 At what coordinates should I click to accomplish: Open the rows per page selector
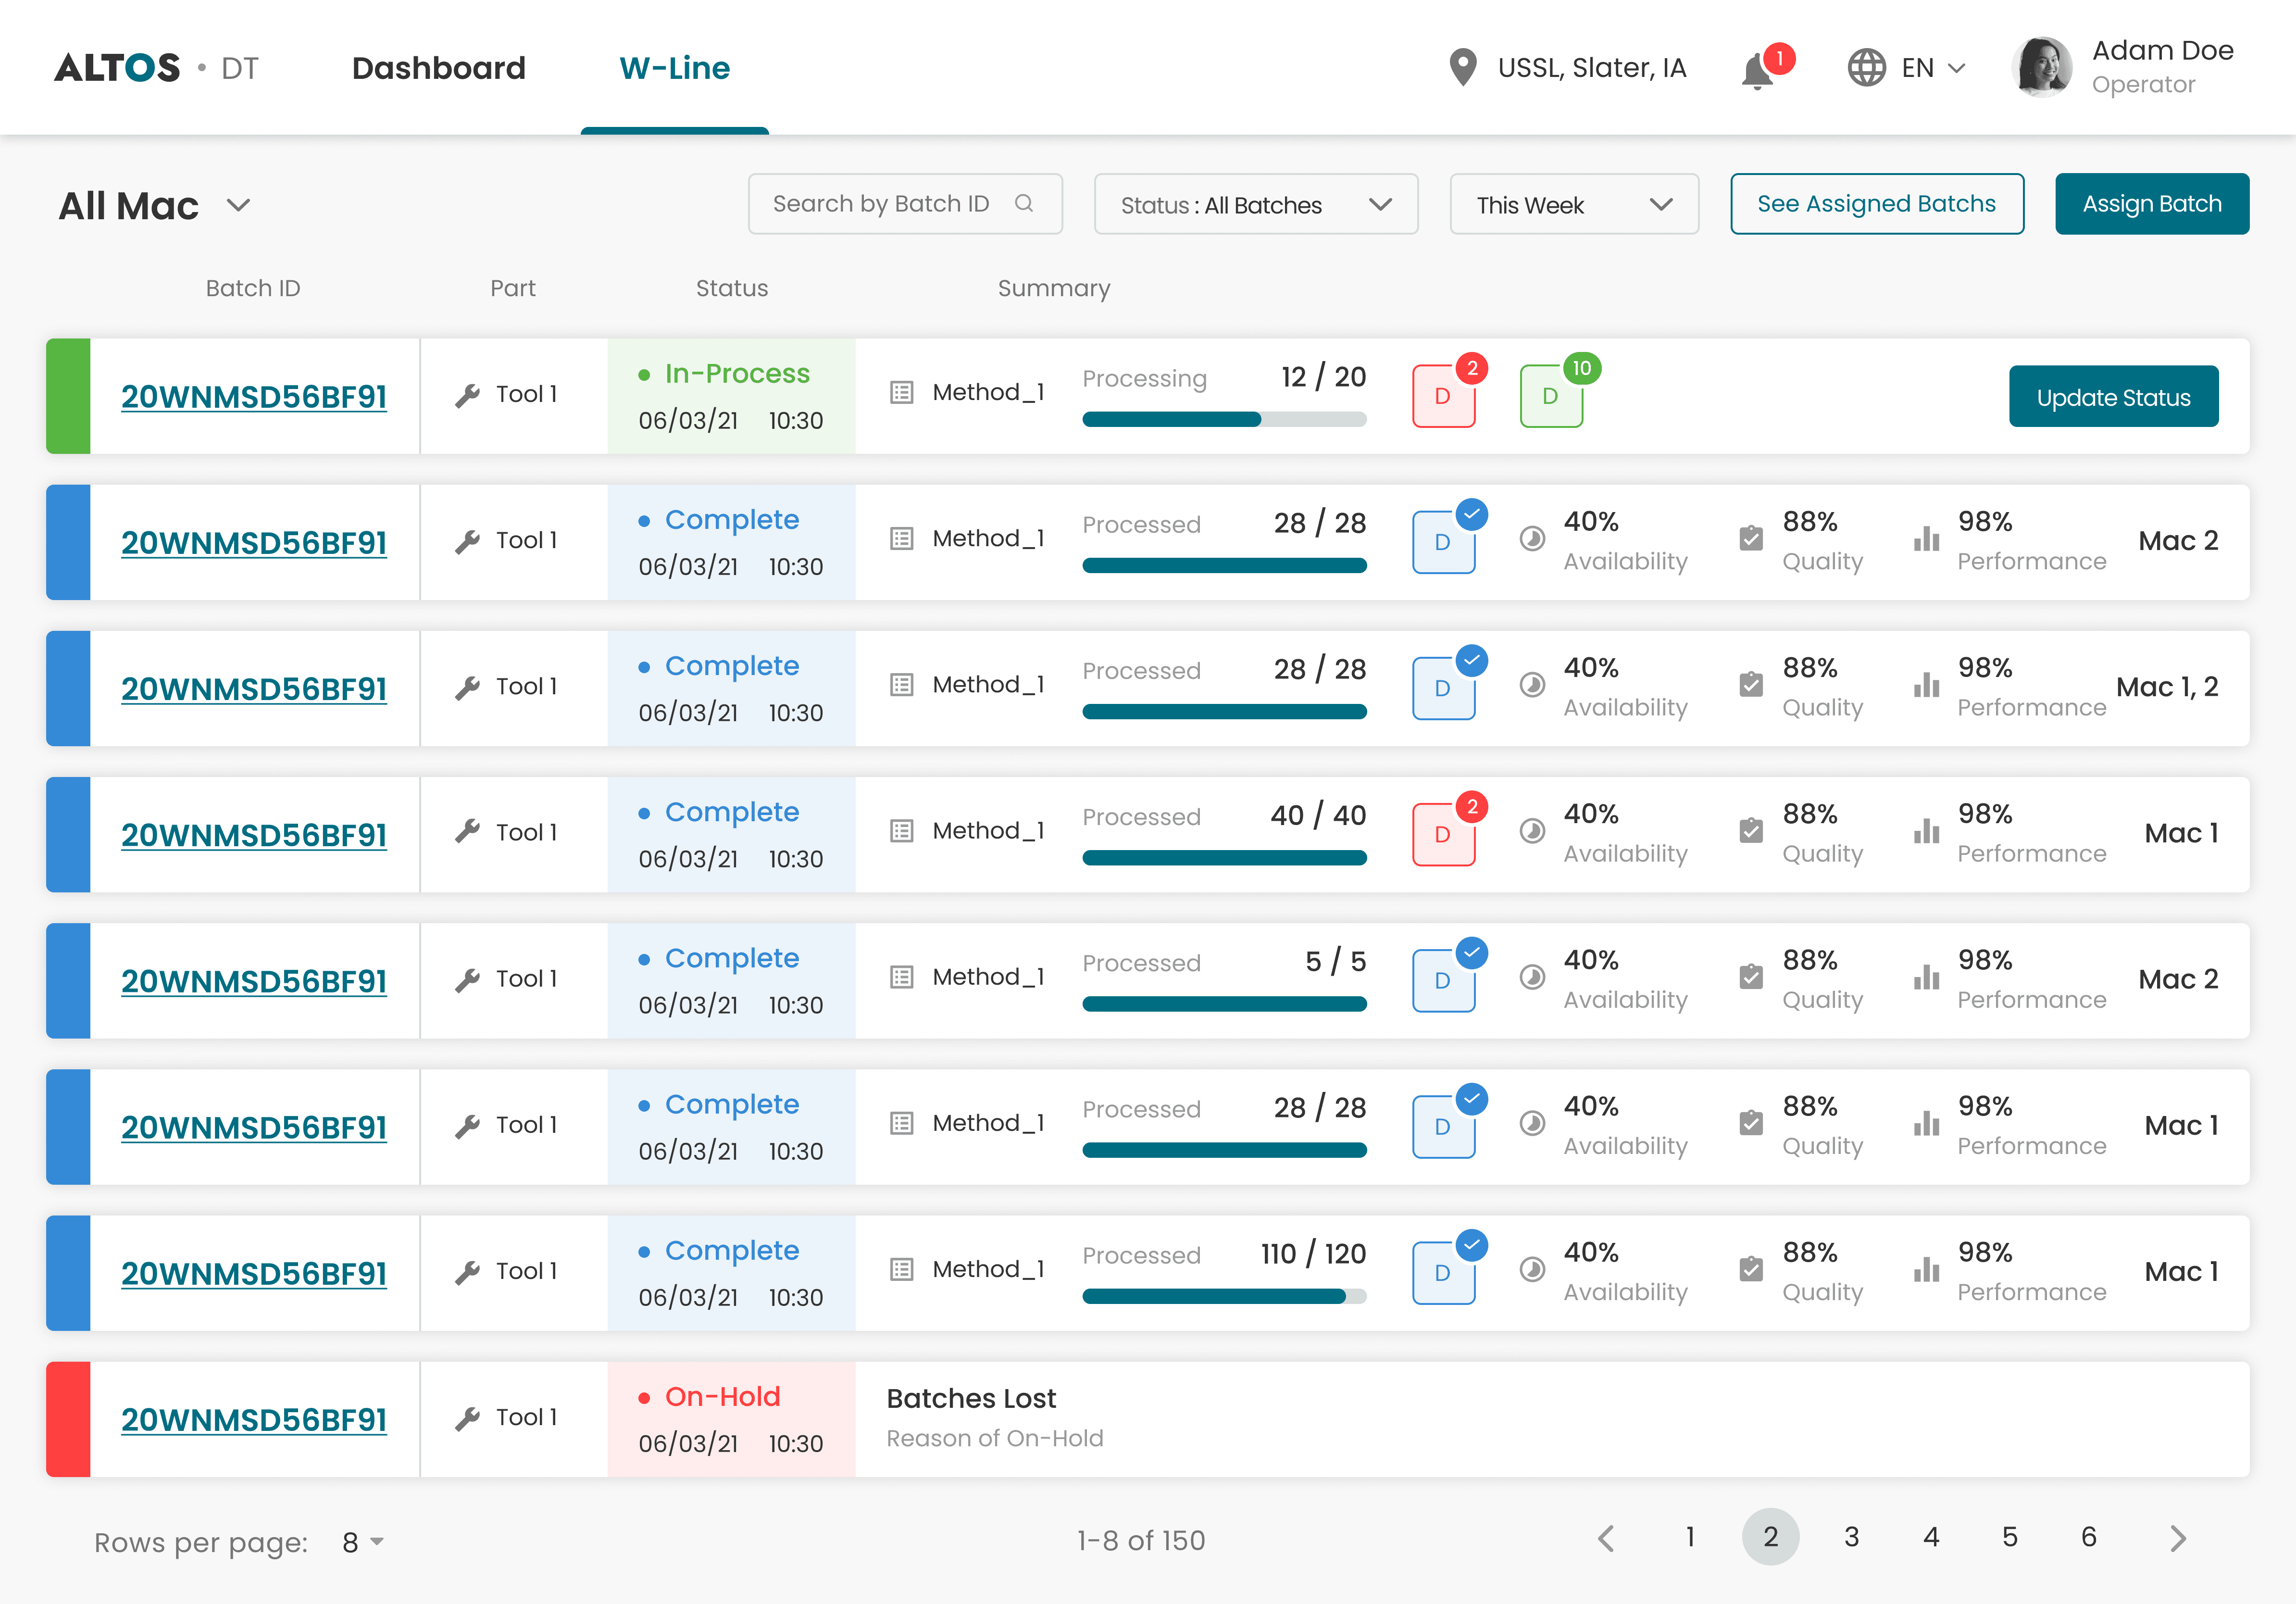coord(363,1542)
